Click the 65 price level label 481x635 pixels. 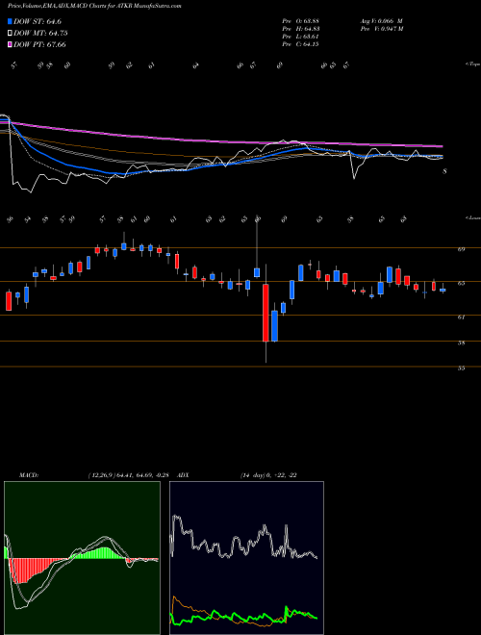tap(461, 284)
